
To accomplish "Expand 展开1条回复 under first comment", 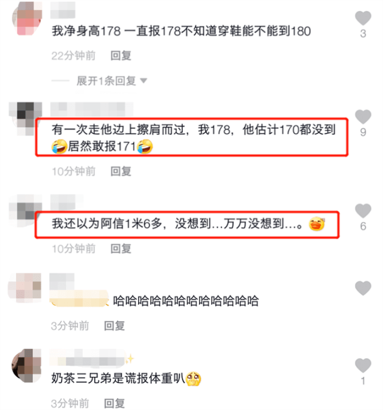I will (x=106, y=81).
